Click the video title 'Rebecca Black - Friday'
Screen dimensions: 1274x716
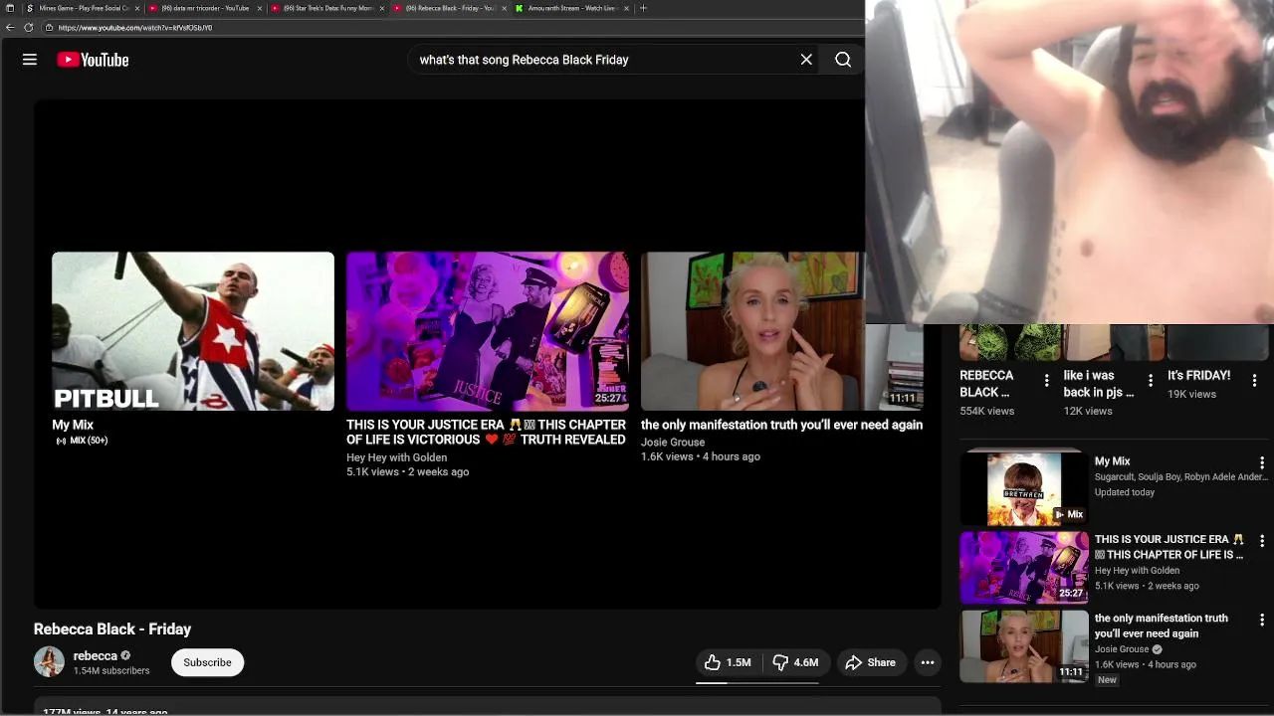point(112,628)
